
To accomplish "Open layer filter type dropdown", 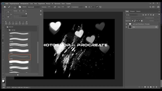I will click(132, 15).
